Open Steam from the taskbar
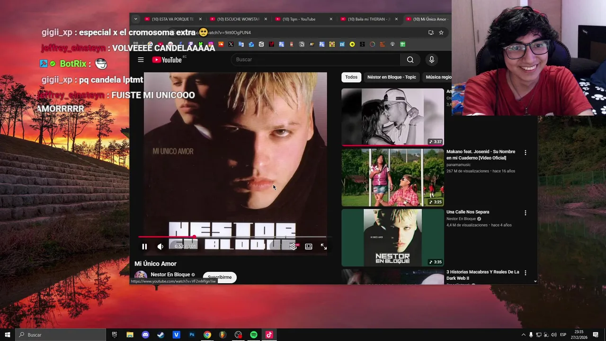This screenshot has width=606, height=341. [161, 334]
